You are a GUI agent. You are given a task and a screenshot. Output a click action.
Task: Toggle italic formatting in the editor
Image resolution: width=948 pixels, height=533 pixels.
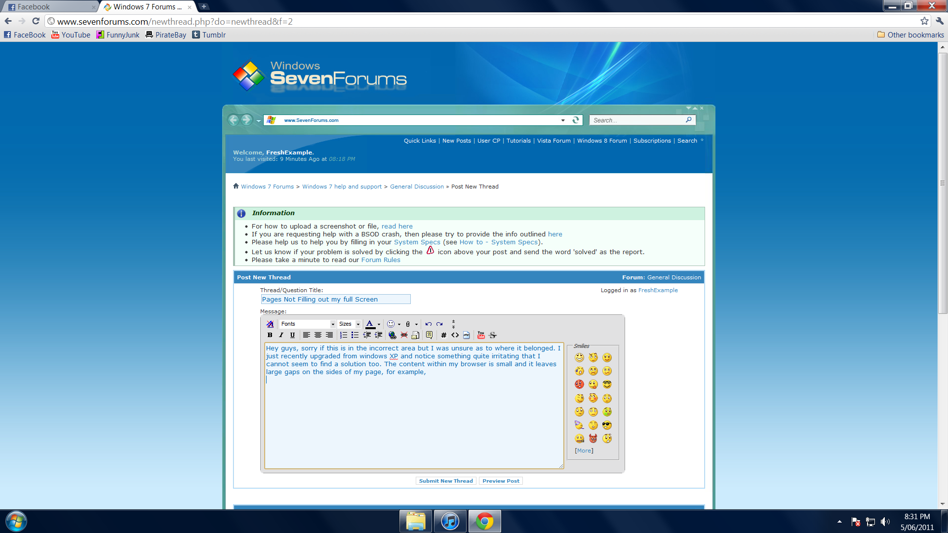pyautogui.click(x=281, y=335)
